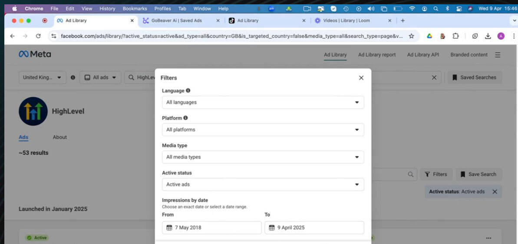Click the site information icon in address bar
Viewport: 518px width, 244px height.
click(x=54, y=36)
